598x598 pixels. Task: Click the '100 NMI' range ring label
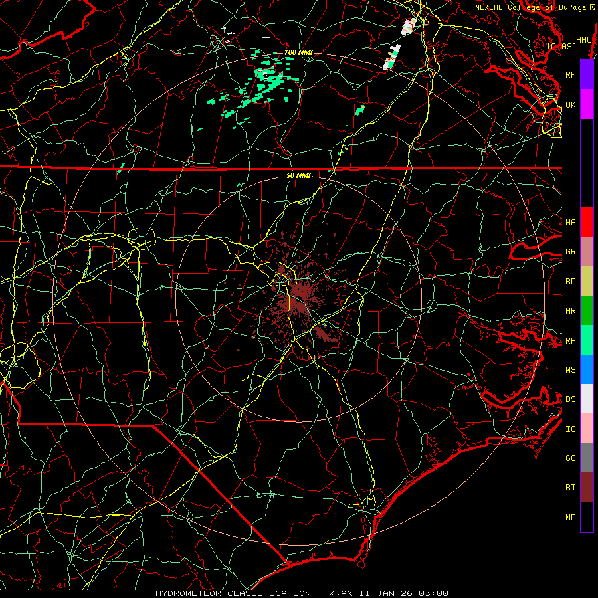coord(298,52)
